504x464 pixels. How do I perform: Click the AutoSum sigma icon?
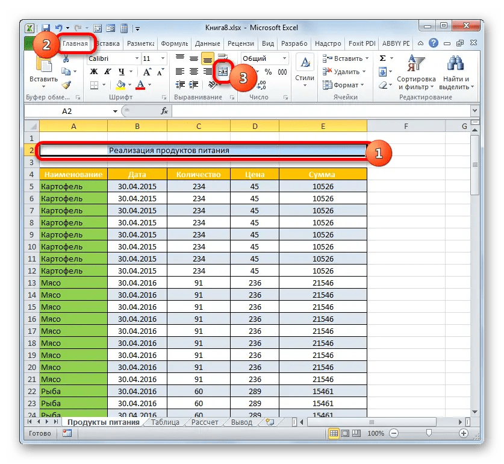(382, 58)
